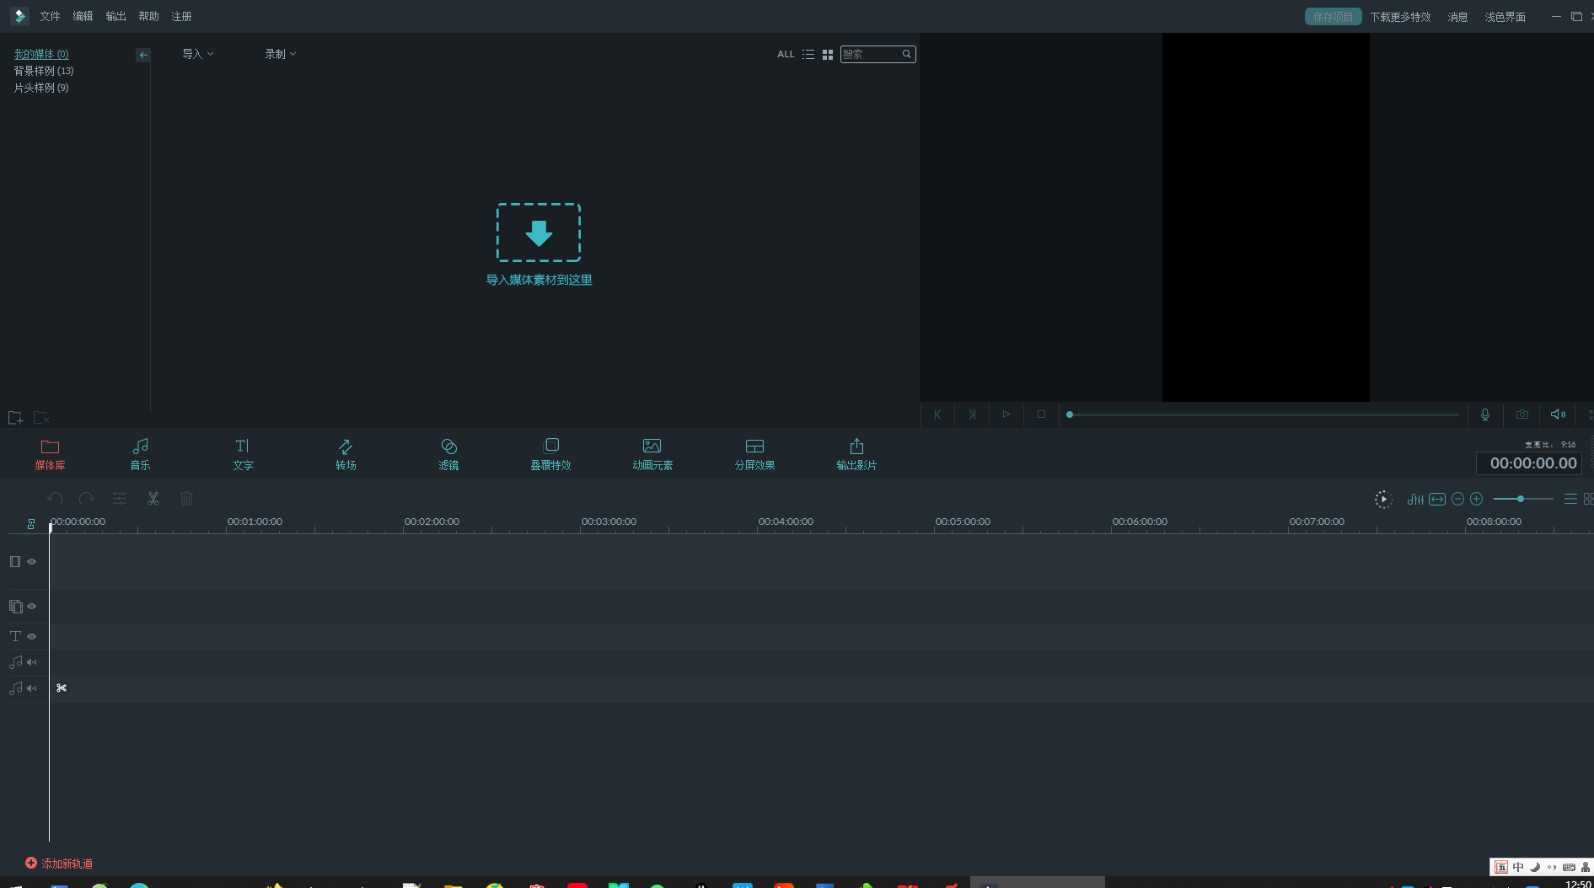This screenshot has width=1594, height=888.
Task: Click the ALL media filter
Action: coord(786,54)
